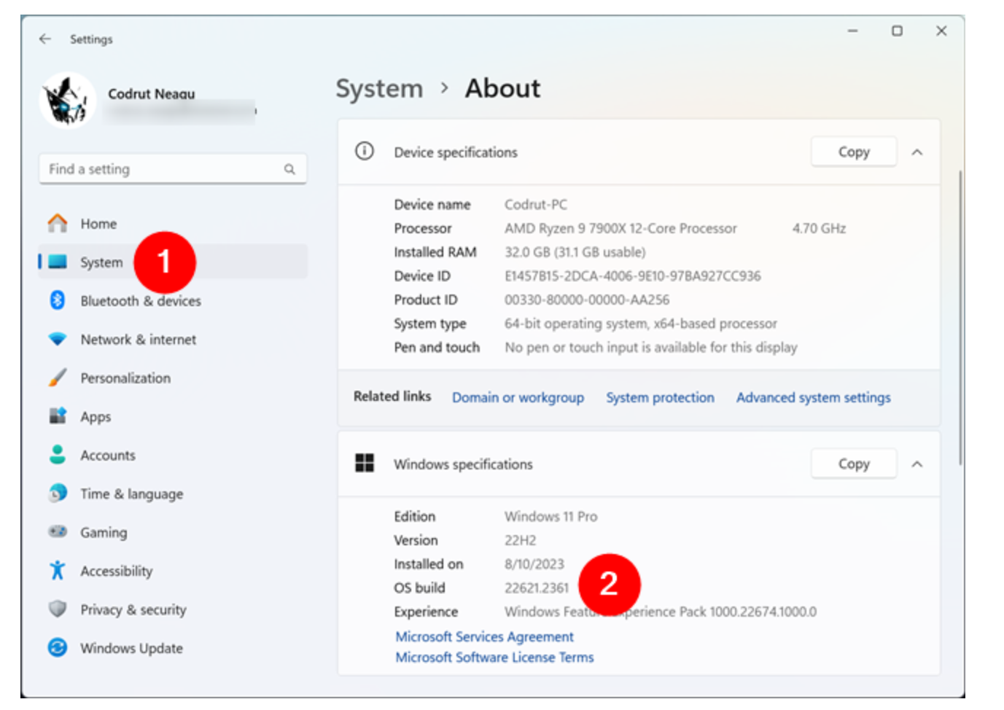Copy the Windows specifications
This screenshot has height=710, width=1004.
854,464
